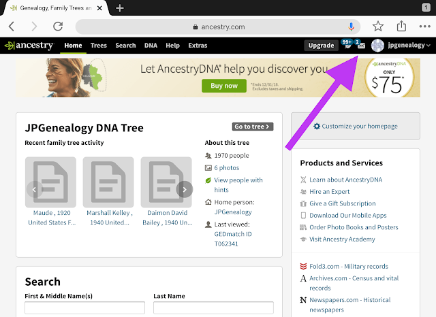Open tab switcher showing count 1
The width and height of the screenshot is (436, 317).
426,7
